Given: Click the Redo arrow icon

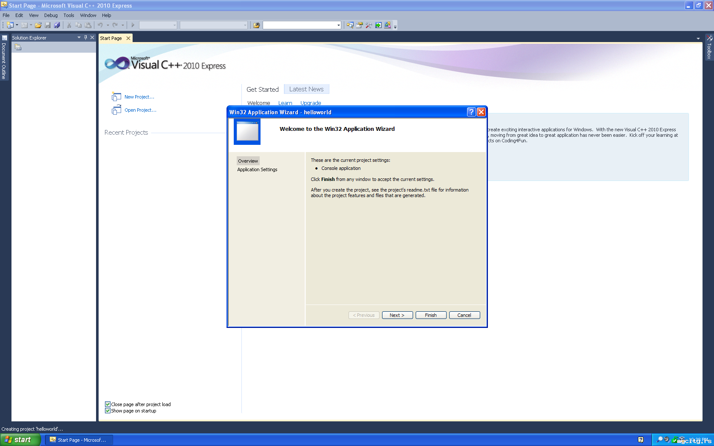Looking at the screenshot, I should [x=115, y=25].
